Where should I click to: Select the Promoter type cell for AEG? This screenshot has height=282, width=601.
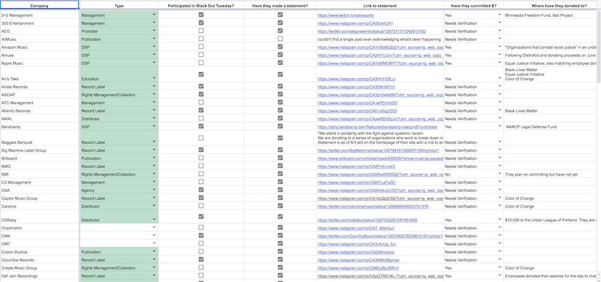point(119,31)
